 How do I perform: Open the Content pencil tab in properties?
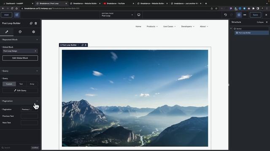point(7,32)
